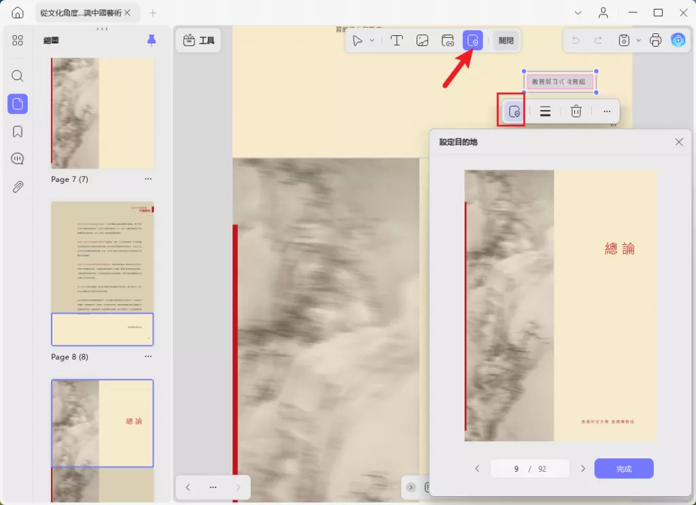Toggle the pin on thumbnail panel

click(x=152, y=40)
